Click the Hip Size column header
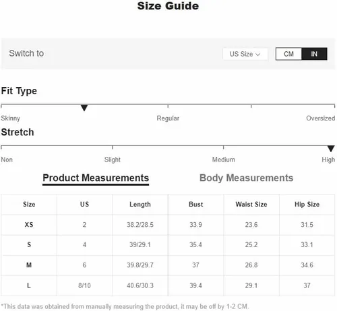337x311 pixels. pos(307,205)
